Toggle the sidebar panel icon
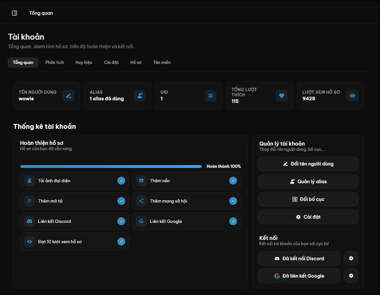 point(14,13)
